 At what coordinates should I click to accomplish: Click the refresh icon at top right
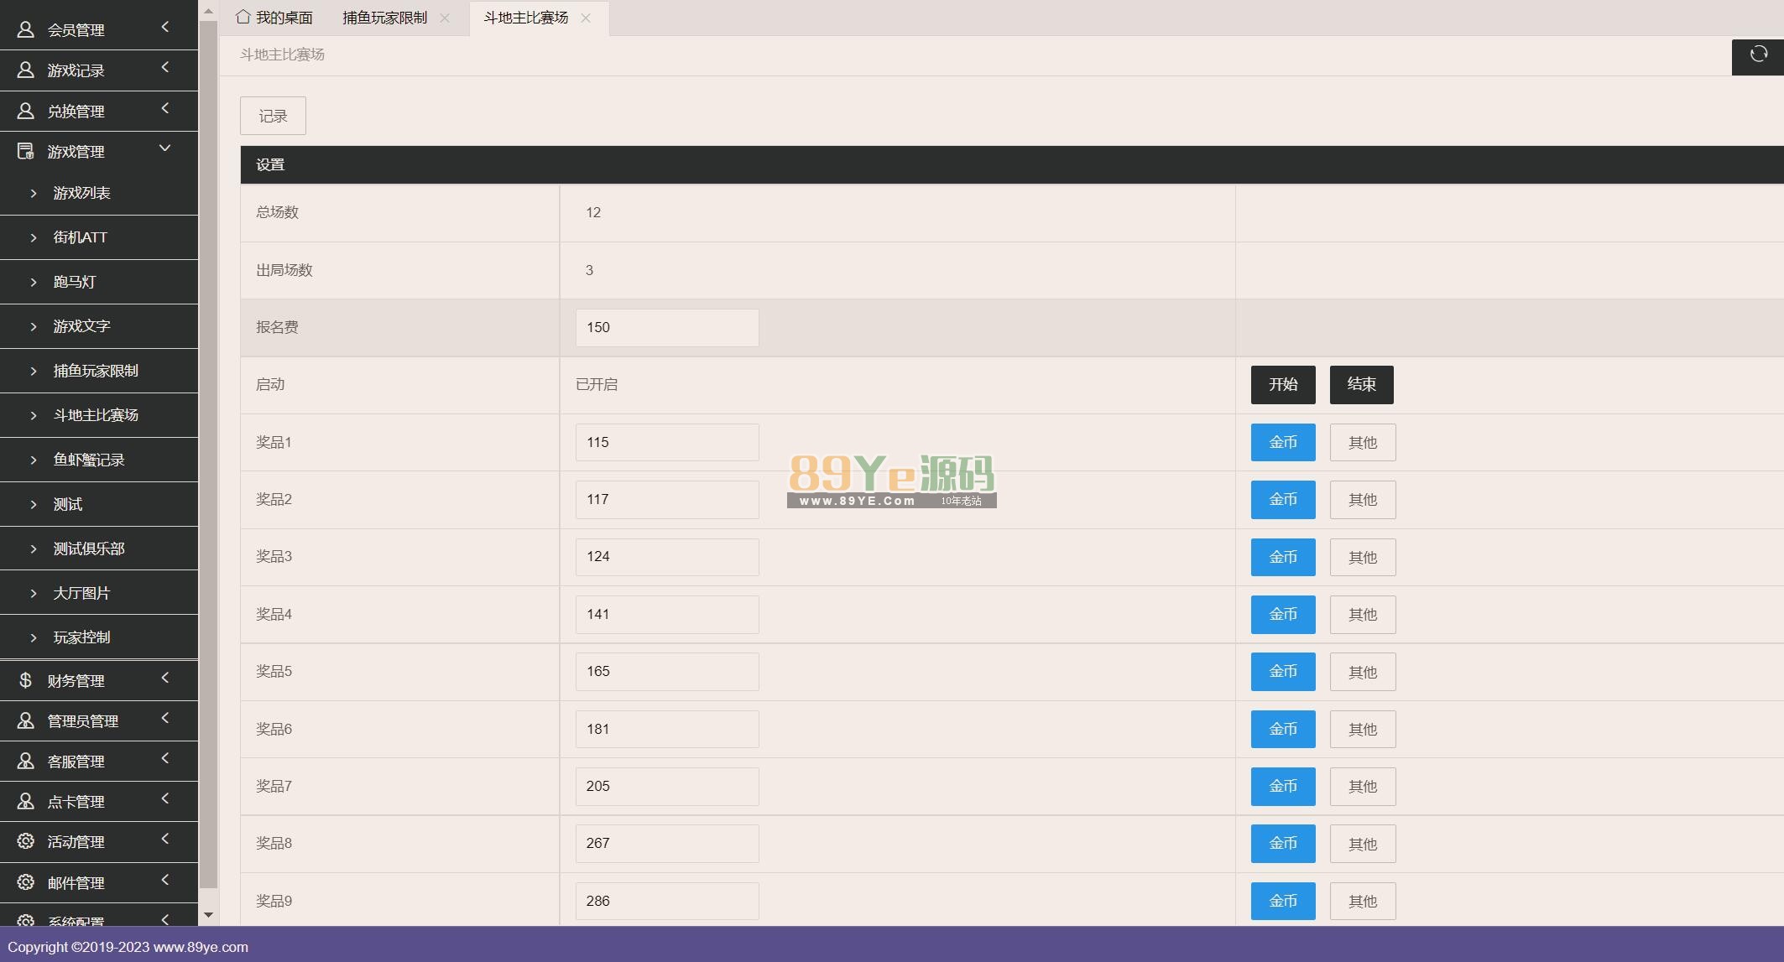1758,55
